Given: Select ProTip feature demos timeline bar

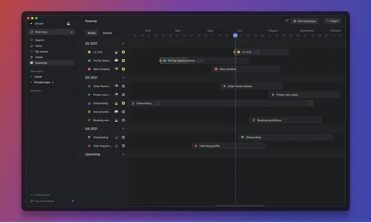Looking at the screenshot, I should pos(204,60).
